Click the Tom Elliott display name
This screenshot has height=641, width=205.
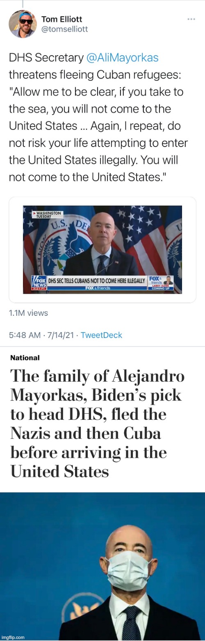tap(63, 19)
